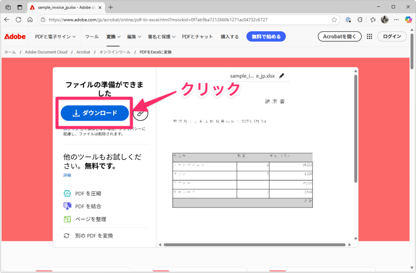Open the favorites list icon

pos(373,19)
